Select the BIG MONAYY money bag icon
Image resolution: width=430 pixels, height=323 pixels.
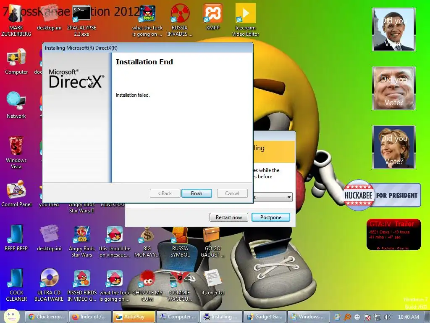click(x=147, y=242)
